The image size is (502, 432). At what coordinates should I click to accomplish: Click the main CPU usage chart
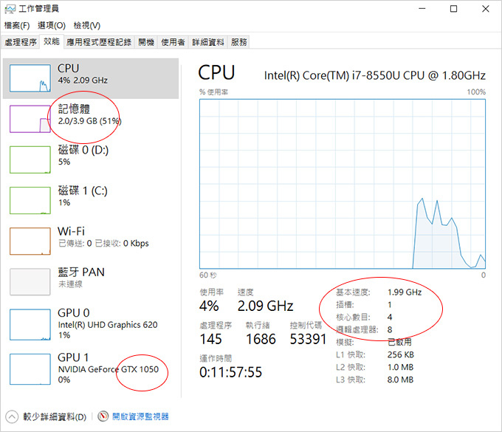343,184
